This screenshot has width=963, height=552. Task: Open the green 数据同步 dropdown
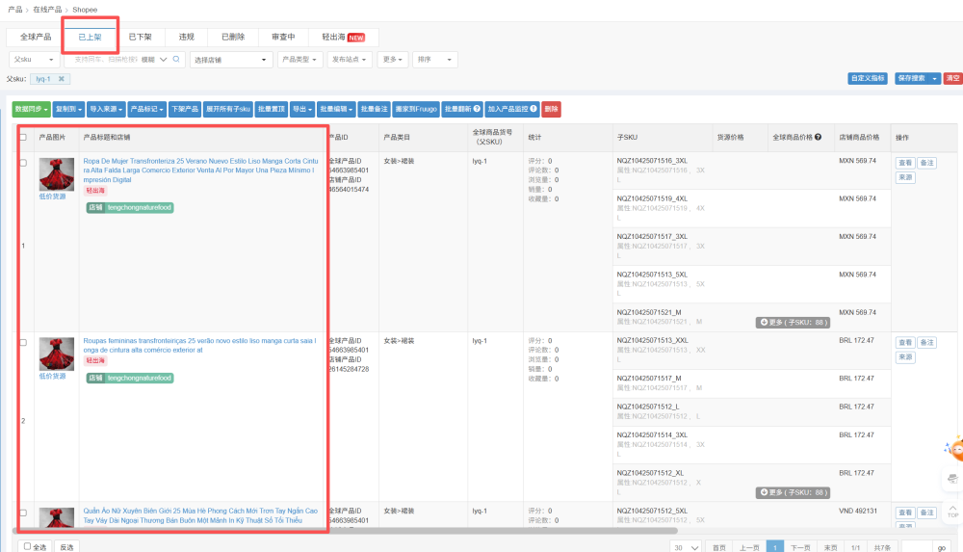(x=32, y=109)
